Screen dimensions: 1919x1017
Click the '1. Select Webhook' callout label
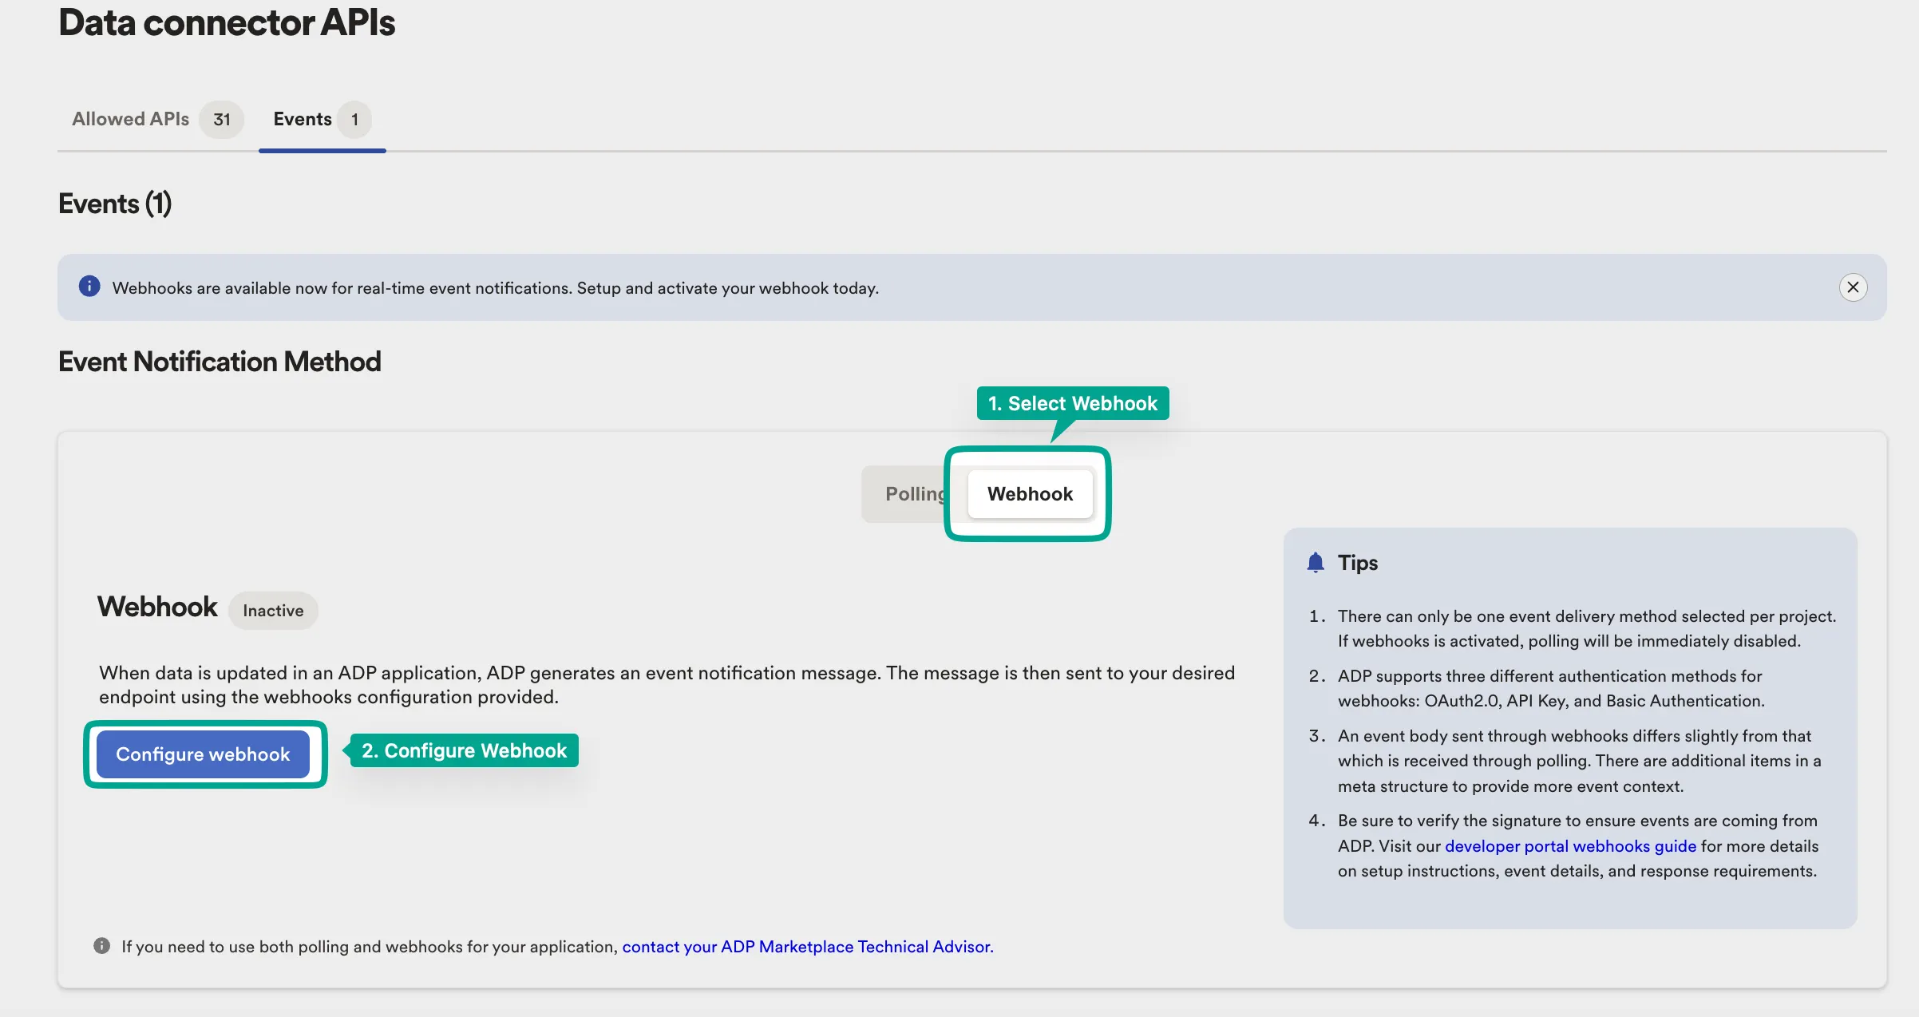pyautogui.click(x=1073, y=404)
